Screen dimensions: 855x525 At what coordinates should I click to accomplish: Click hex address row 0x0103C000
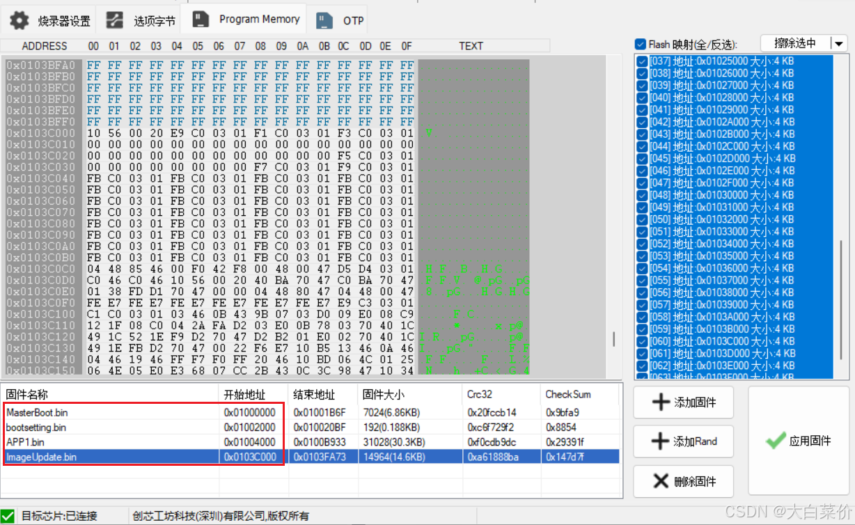[40, 133]
